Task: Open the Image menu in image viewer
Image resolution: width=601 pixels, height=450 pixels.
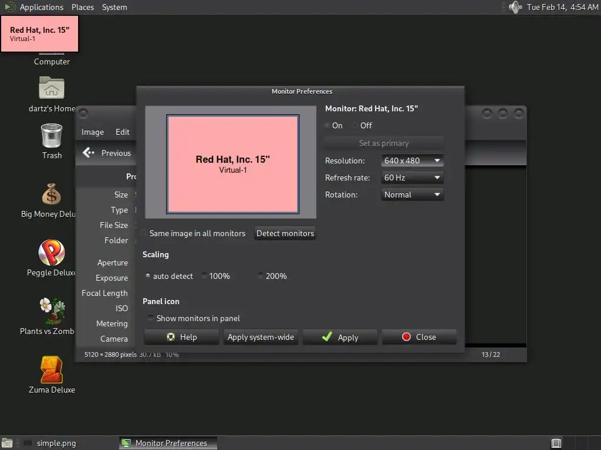Action: pos(92,132)
